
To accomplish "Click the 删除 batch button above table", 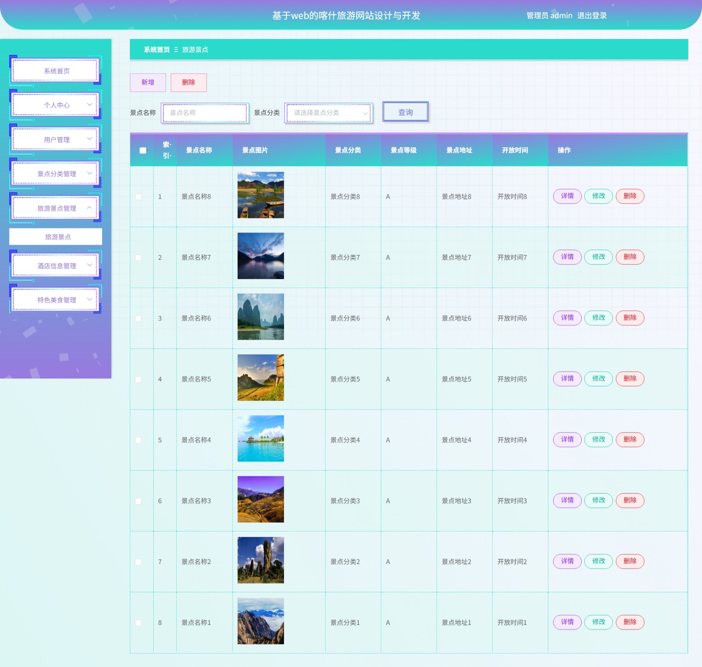I will click(189, 82).
